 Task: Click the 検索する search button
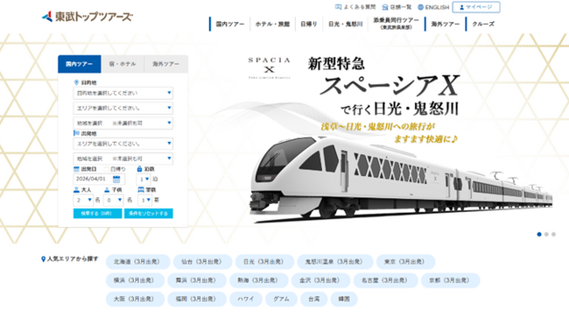(97, 214)
